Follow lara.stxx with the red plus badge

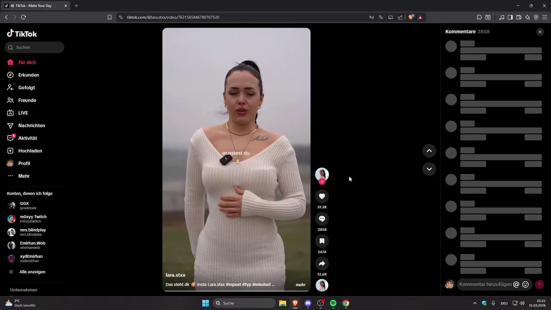coord(322,181)
